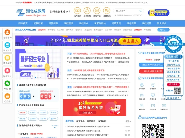Open the 2024年 schedule year dropdown
185x138 pixels.
pos(55,126)
